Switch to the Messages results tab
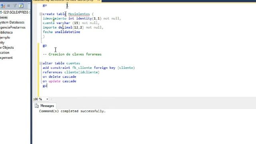Image resolution: width=256 pixels, height=144 pixels. tap(44, 106)
